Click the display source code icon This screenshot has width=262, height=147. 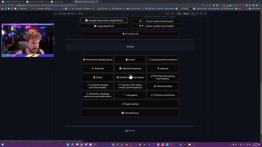coord(167,13)
